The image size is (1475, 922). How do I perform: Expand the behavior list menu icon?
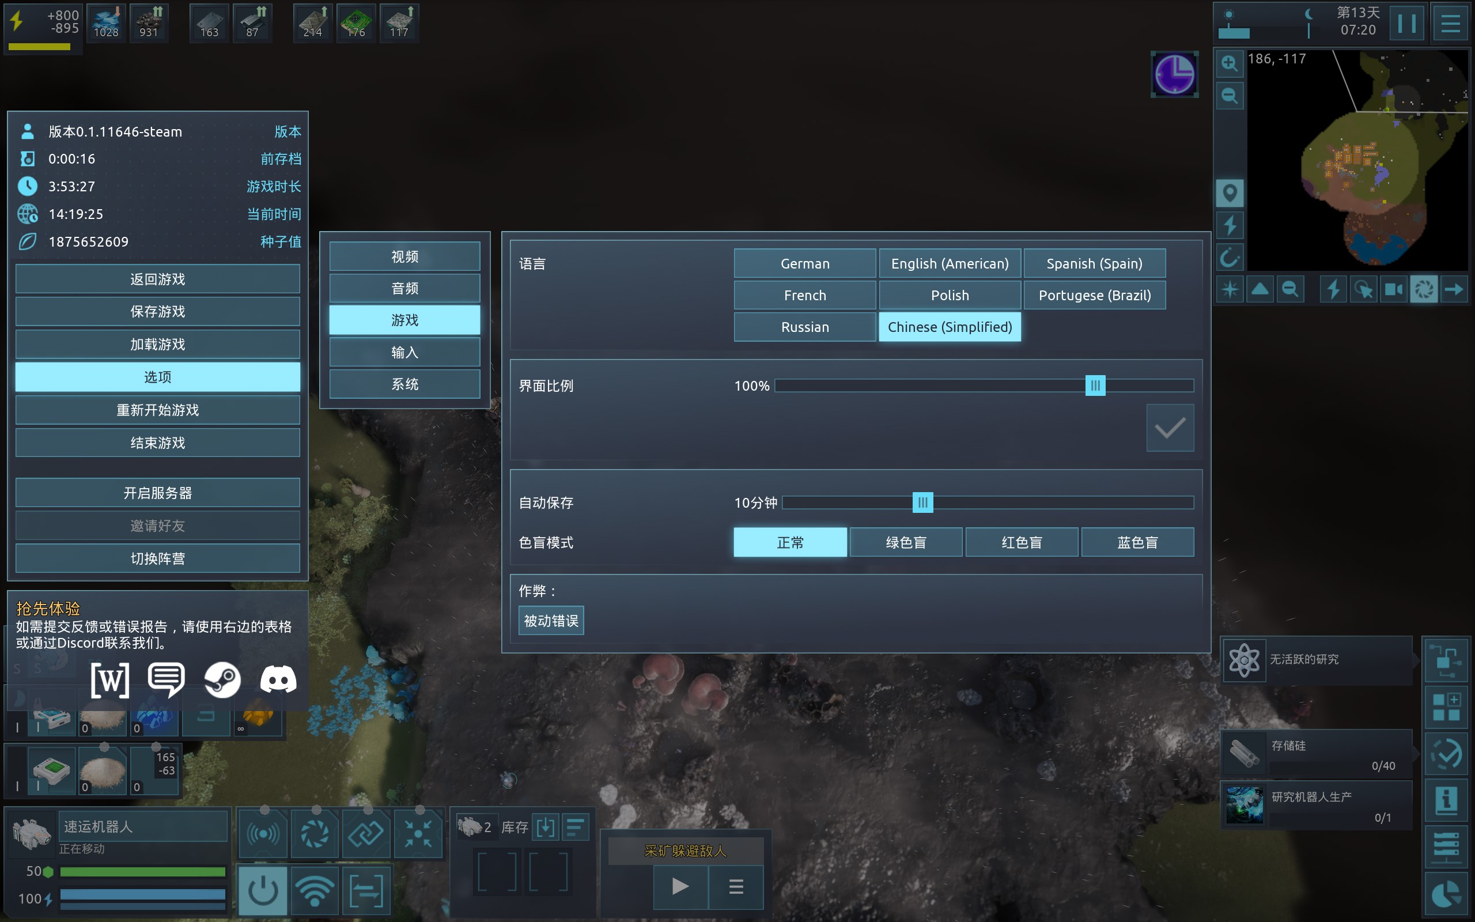tap(736, 886)
